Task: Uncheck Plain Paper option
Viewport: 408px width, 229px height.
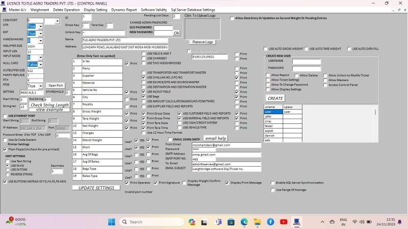Action: (x=5, y=149)
